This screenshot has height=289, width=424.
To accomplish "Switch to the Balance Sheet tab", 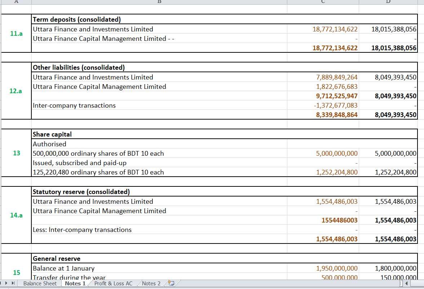I will pos(40,284).
